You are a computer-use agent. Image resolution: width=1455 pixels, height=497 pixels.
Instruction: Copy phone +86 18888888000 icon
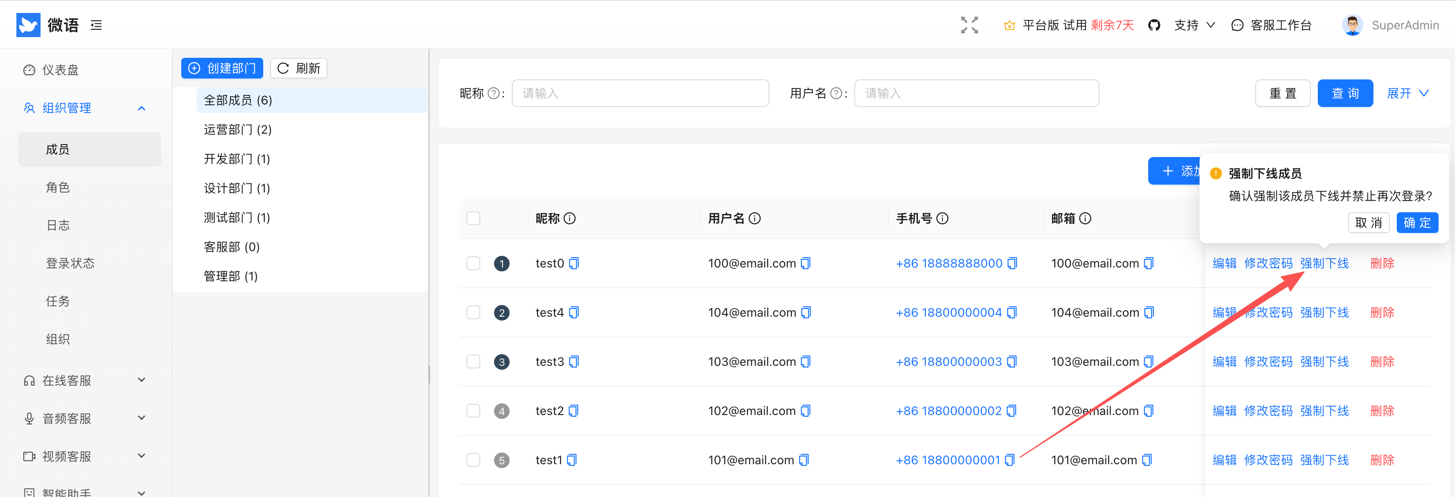[x=1012, y=263]
